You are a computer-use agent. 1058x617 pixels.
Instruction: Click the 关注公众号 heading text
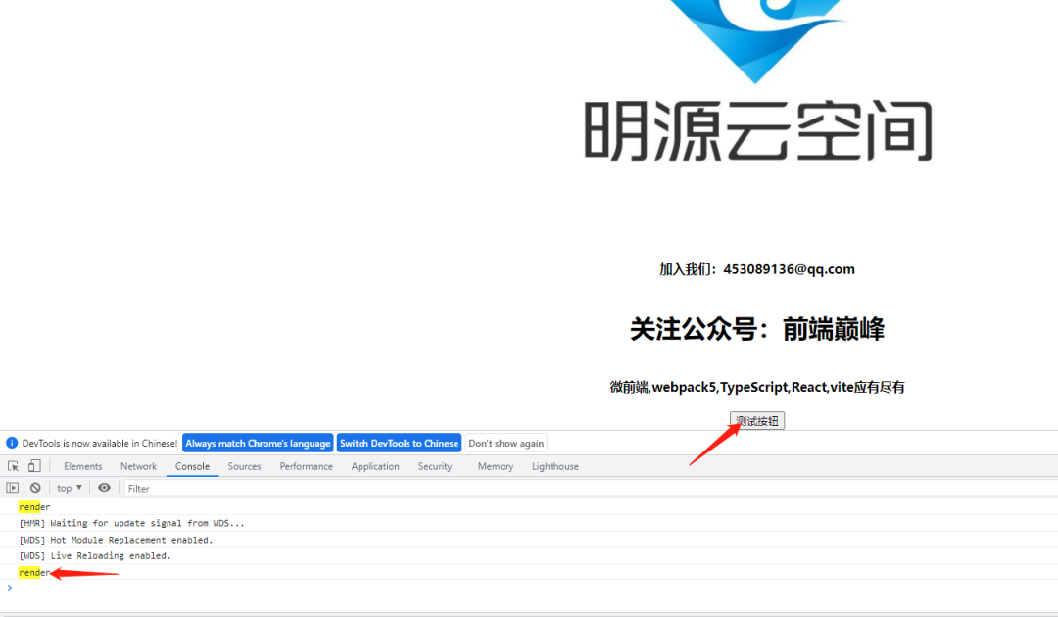(x=757, y=329)
